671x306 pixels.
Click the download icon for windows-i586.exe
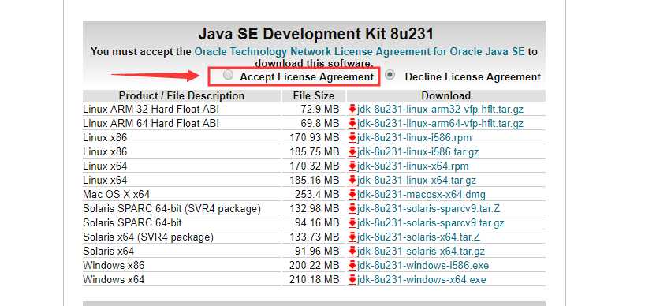(352, 266)
